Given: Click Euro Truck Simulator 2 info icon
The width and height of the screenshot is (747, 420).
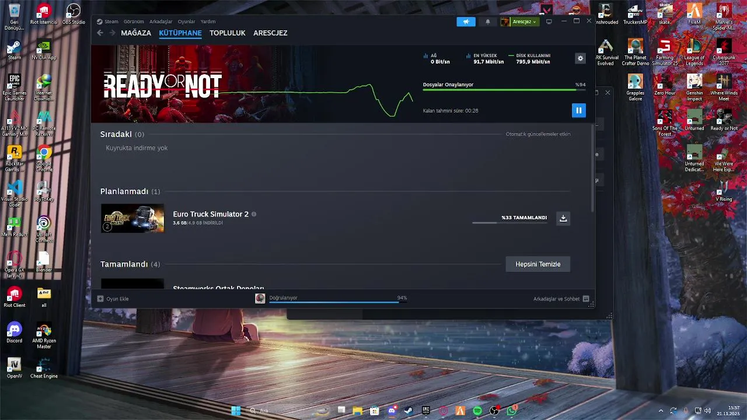Looking at the screenshot, I should (x=254, y=214).
